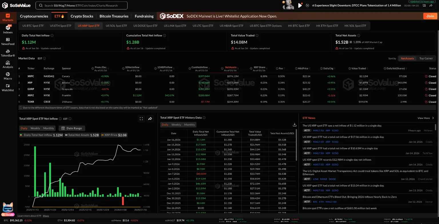Select HK BTC Spot ETF tab
Image resolution: width=439 pixels, height=224 pixels.
(x=299, y=26)
